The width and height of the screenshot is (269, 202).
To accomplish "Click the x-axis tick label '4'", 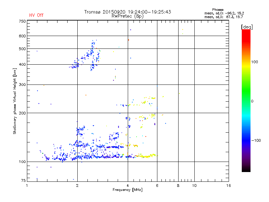I will [x=128, y=186].
